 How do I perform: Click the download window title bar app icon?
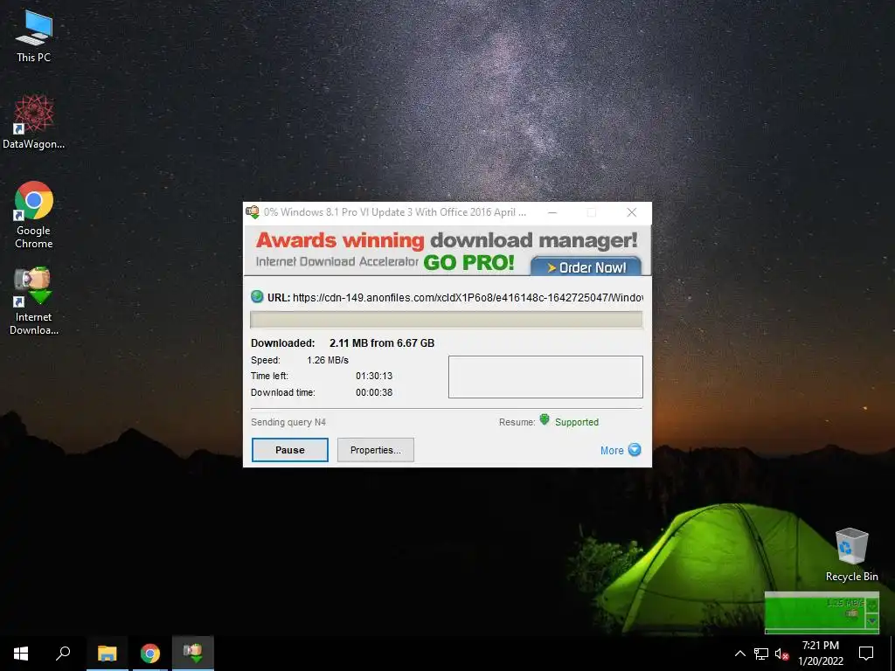pos(253,212)
